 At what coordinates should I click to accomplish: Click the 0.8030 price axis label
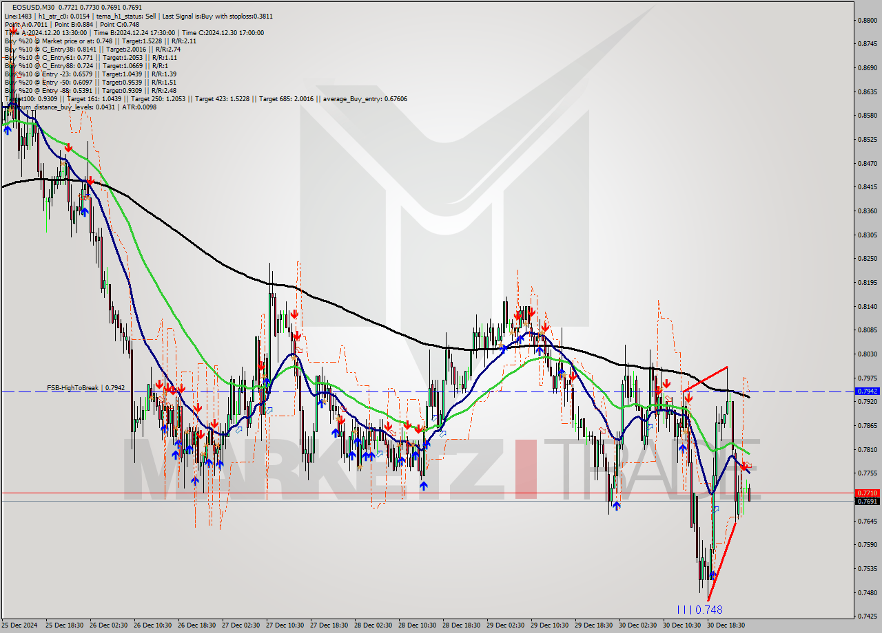click(x=868, y=354)
